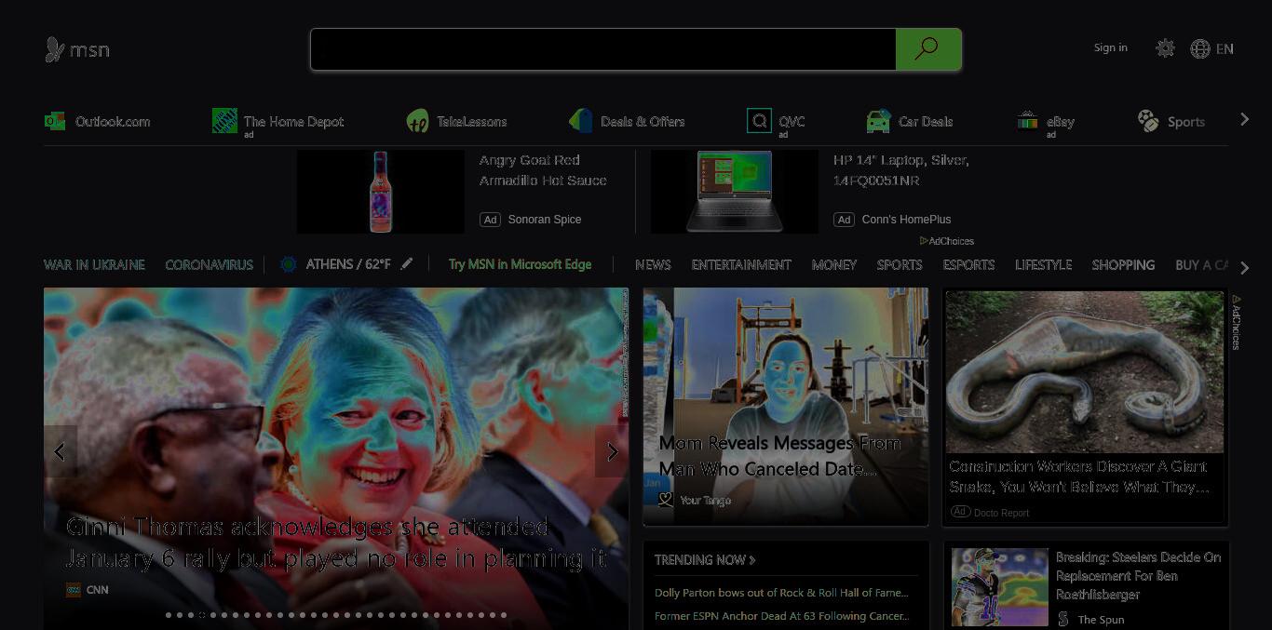Viewport: 1272px width, 630px height.
Task: Click Try MSN in Microsoft Edge link
Action: 520,264
